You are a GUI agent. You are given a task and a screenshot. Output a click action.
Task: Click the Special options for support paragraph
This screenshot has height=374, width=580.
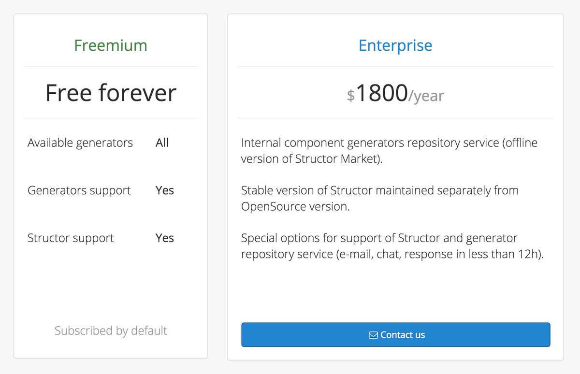tap(392, 246)
